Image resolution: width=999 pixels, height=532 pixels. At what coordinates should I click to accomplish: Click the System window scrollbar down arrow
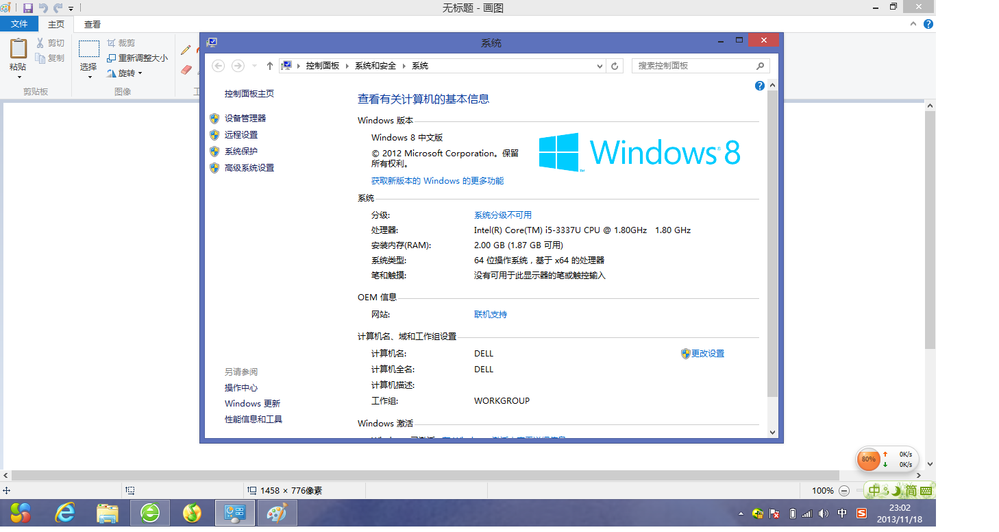pyautogui.click(x=773, y=433)
